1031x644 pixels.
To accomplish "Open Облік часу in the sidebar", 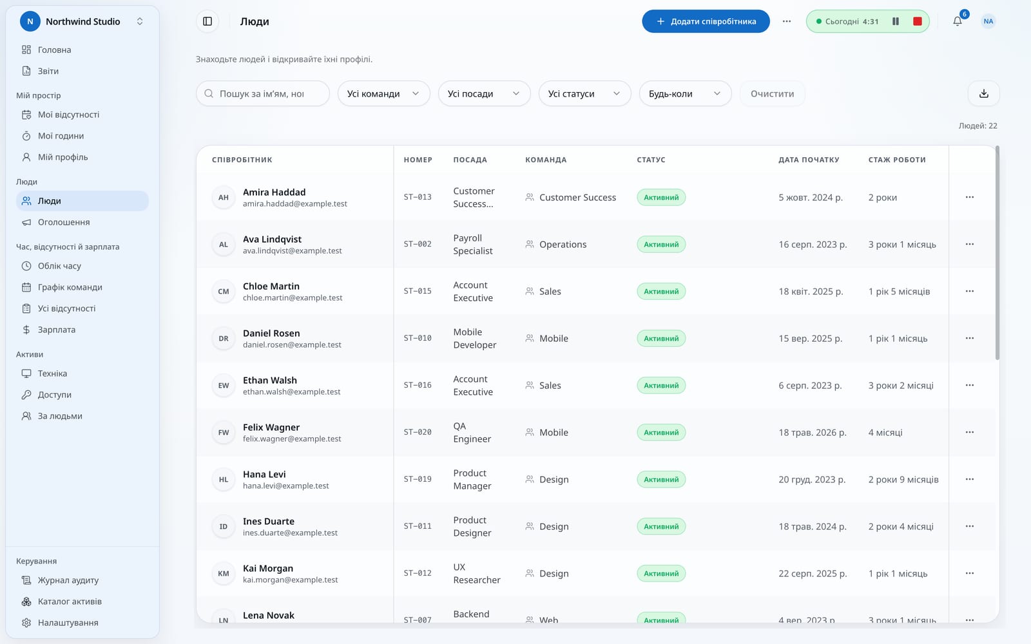I will point(82,266).
